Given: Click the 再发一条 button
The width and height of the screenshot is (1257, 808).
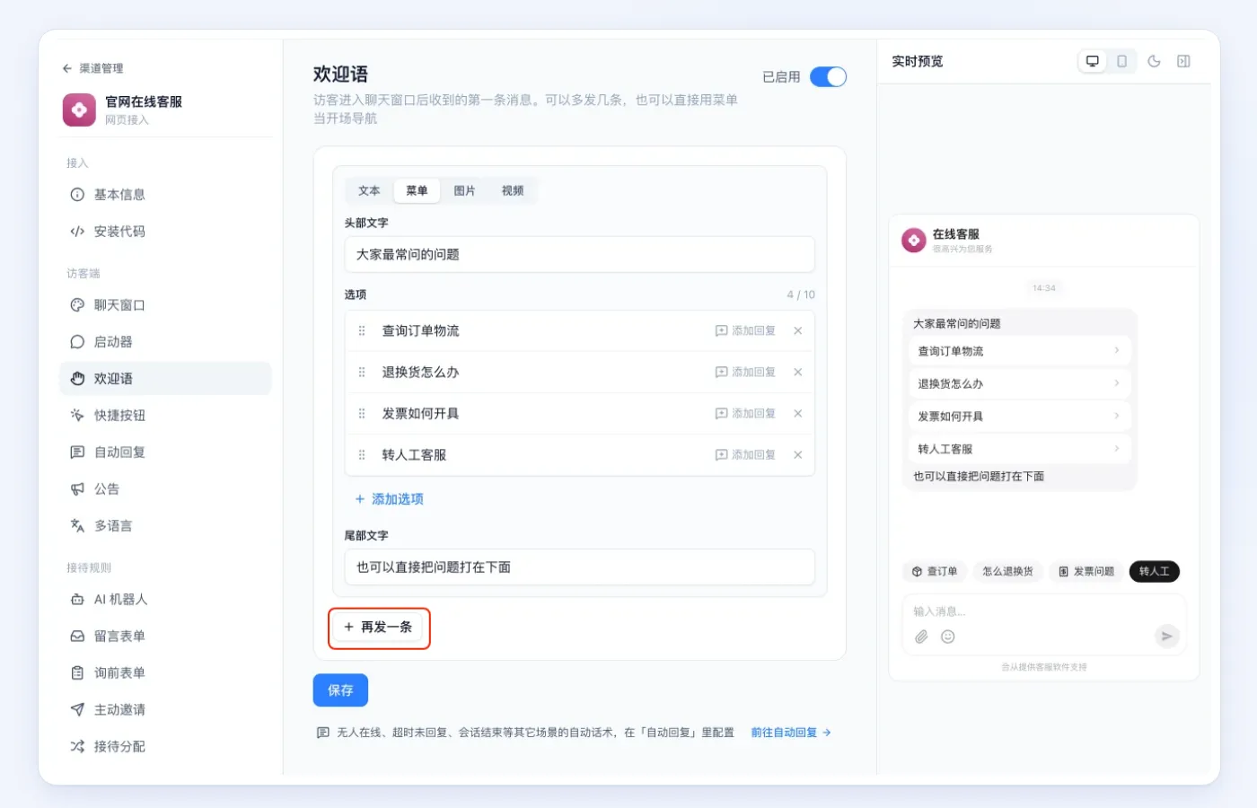Looking at the screenshot, I should 378,627.
